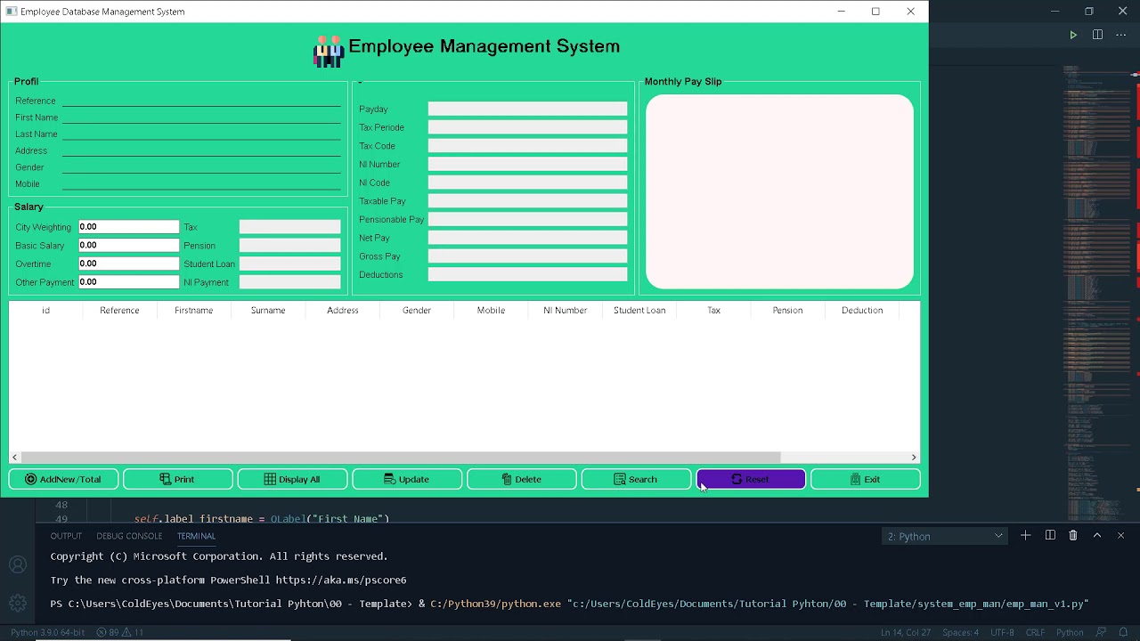Switch to the DEBUG CONSOLE tab
1140x641 pixels.
[x=129, y=536]
